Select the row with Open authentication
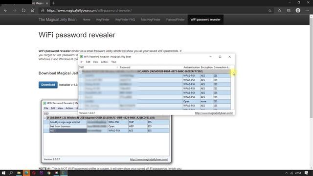The width and height of the screenshot is (313, 176). 155,101
